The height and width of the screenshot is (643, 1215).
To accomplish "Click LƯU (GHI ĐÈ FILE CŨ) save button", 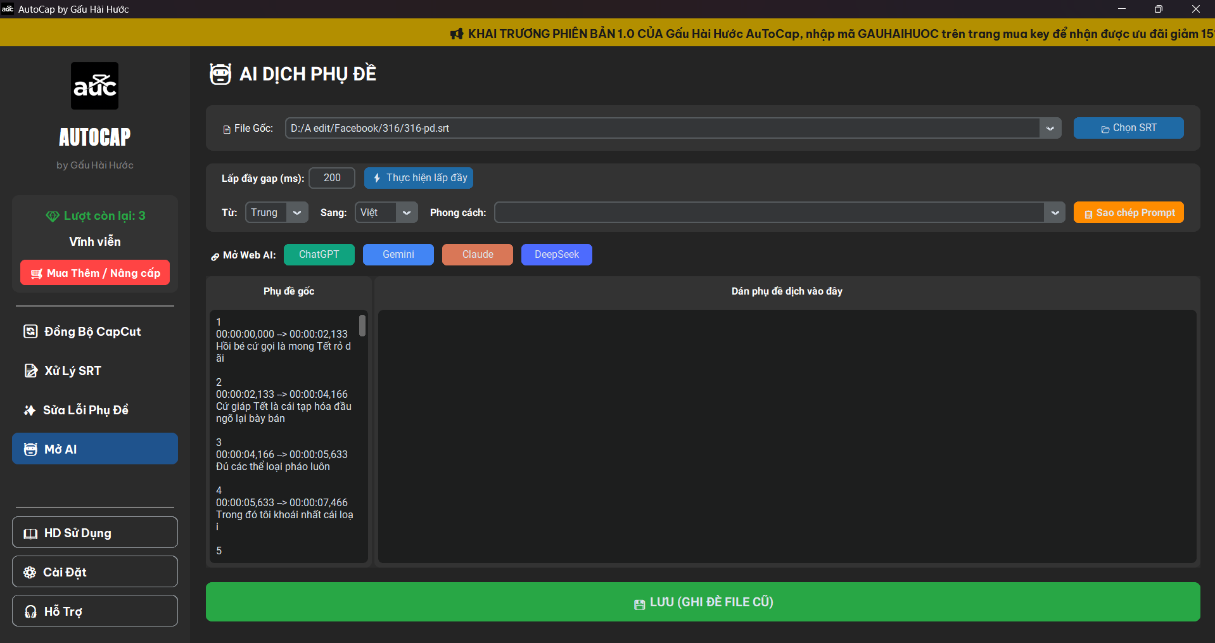I will tap(703, 602).
